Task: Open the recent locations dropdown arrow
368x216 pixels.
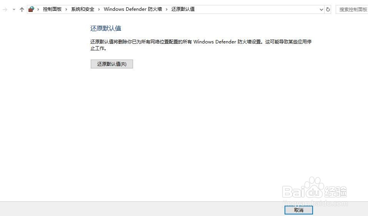Action: (x=14, y=9)
